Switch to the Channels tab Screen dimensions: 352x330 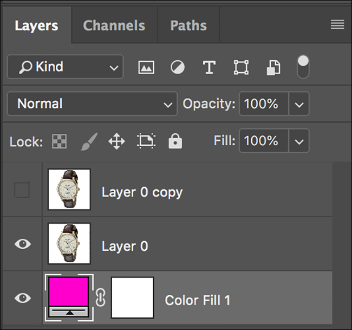point(114,25)
